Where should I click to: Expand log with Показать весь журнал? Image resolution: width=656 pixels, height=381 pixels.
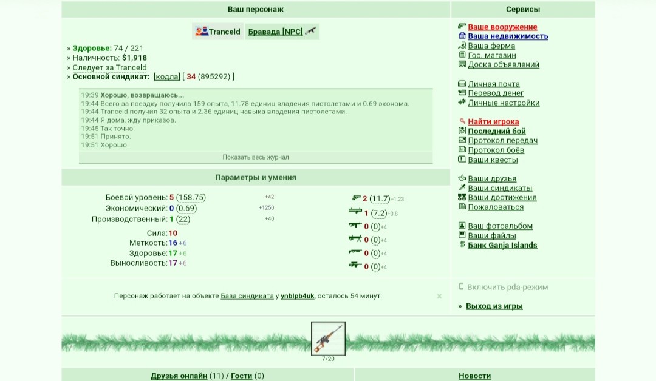click(x=256, y=157)
